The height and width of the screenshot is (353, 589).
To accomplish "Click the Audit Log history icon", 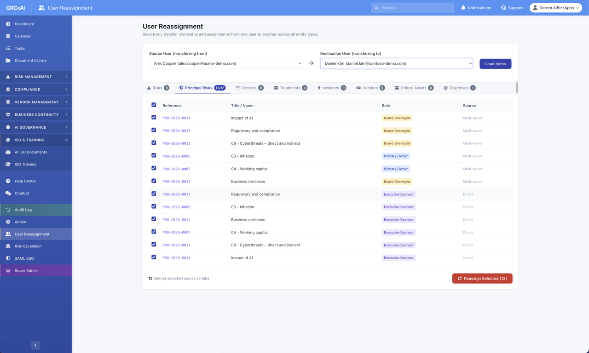I will click(x=8, y=210).
